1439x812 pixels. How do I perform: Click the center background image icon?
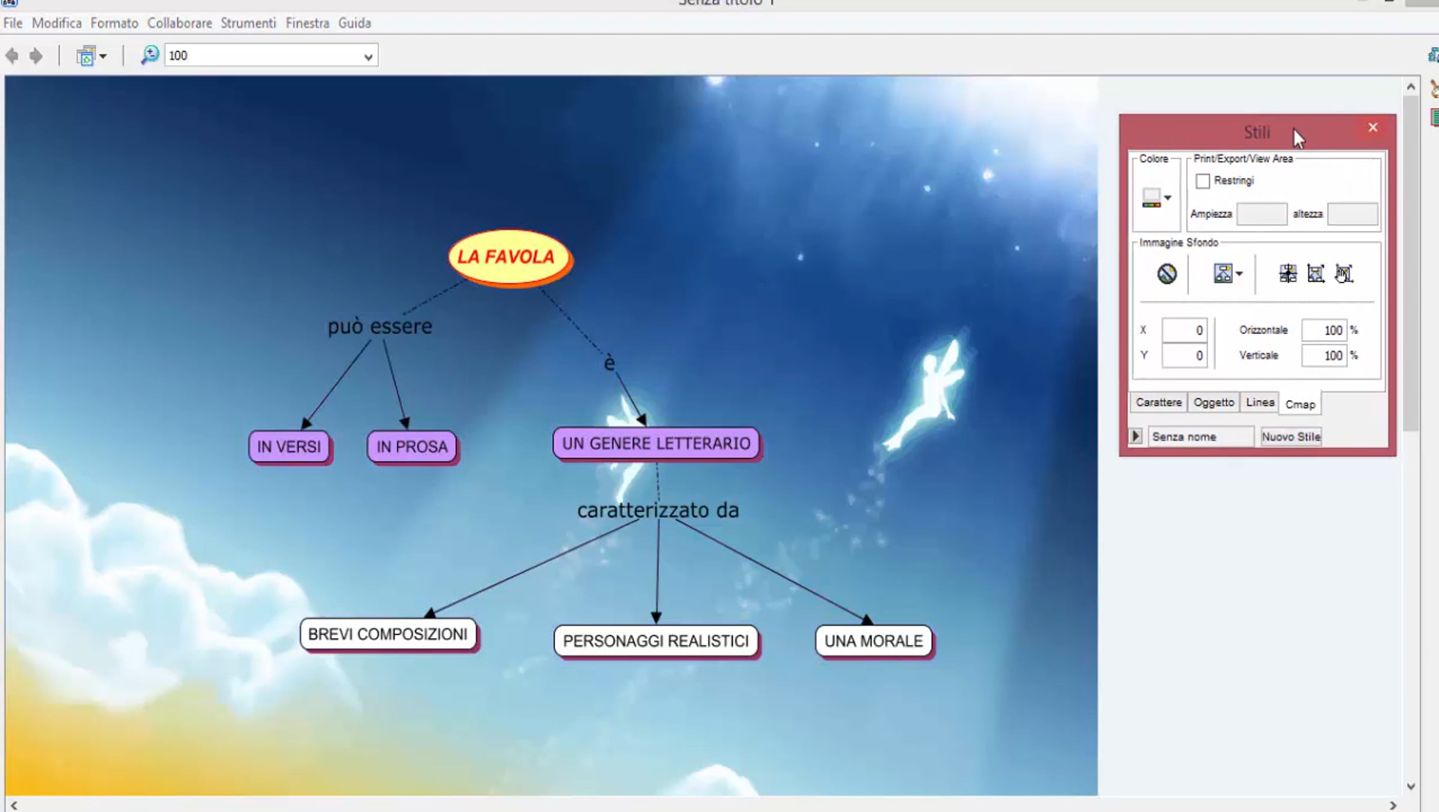click(x=1287, y=274)
